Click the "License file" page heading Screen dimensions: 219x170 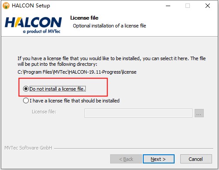(84, 18)
